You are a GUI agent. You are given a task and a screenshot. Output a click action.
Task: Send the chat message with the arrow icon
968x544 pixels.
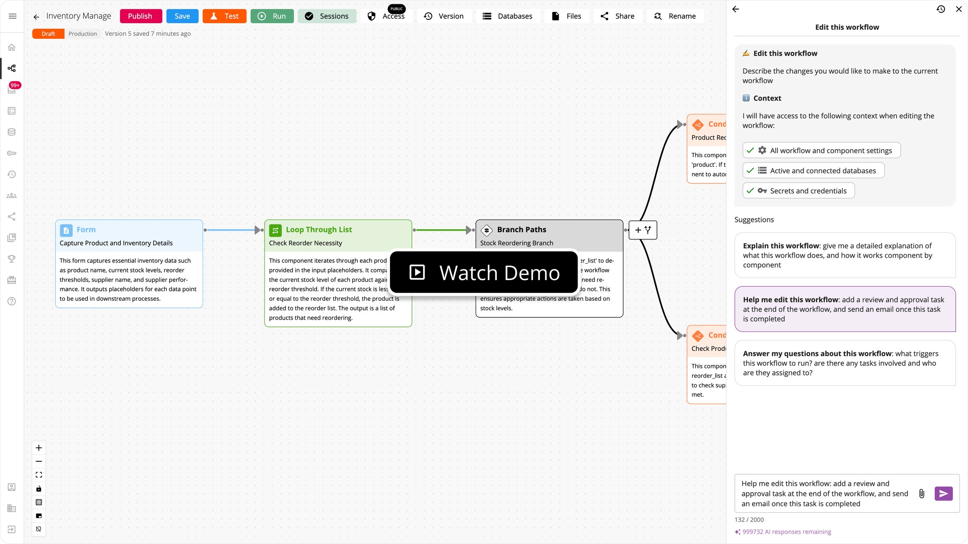tap(943, 493)
